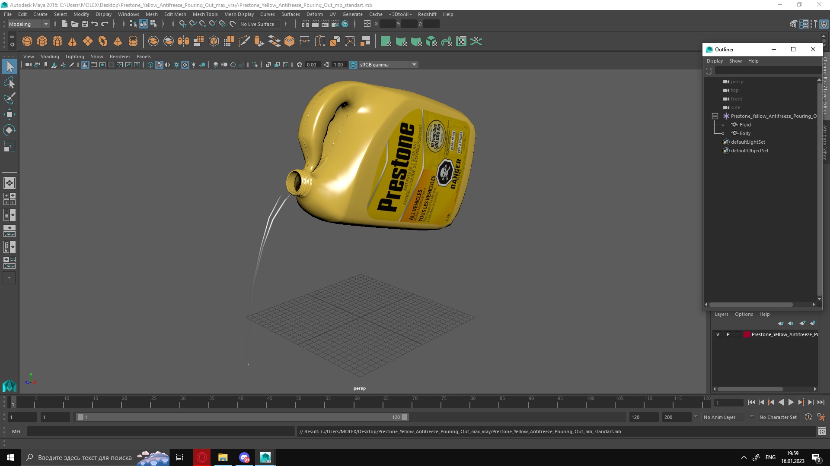
Task: Select the Rotate tool in toolbox
Action: pos(10,130)
